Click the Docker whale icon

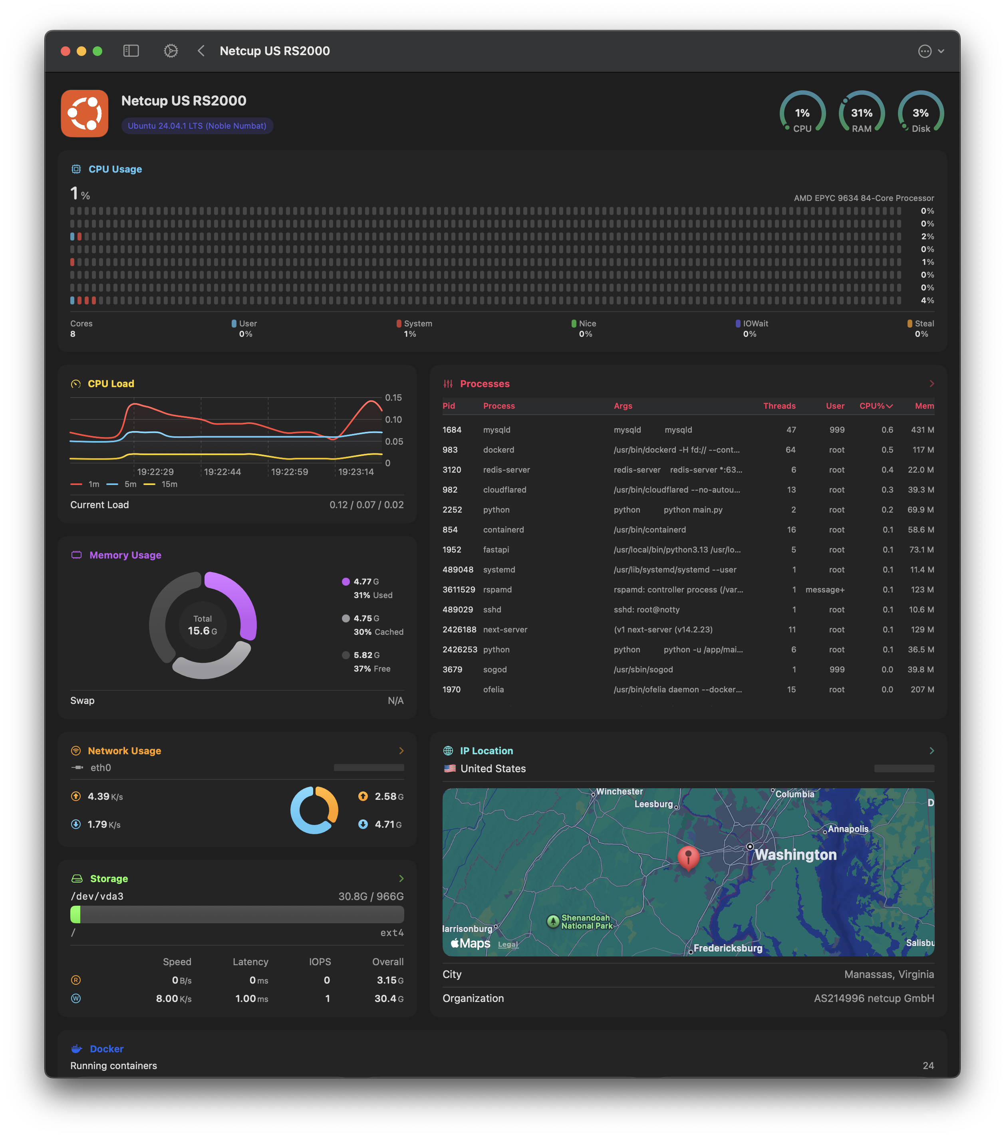click(x=77, y=1049)
